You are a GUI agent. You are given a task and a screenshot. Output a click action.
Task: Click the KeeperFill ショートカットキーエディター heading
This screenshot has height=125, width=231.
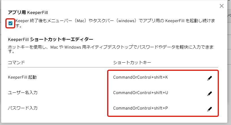51,39
